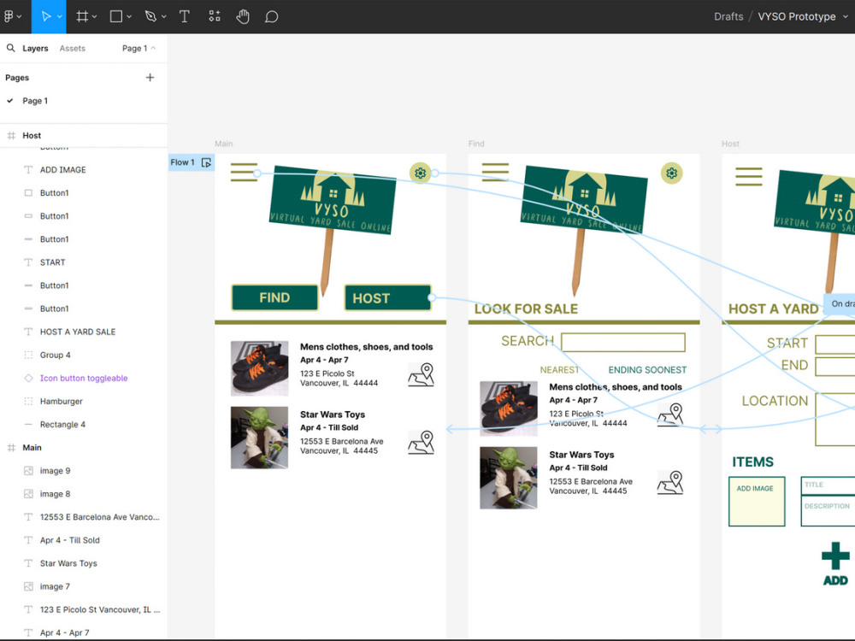Click map icon beside Mens clothes in Main
Image resolution: width=855 pixels, height=641 pixels.
[421, 375]
